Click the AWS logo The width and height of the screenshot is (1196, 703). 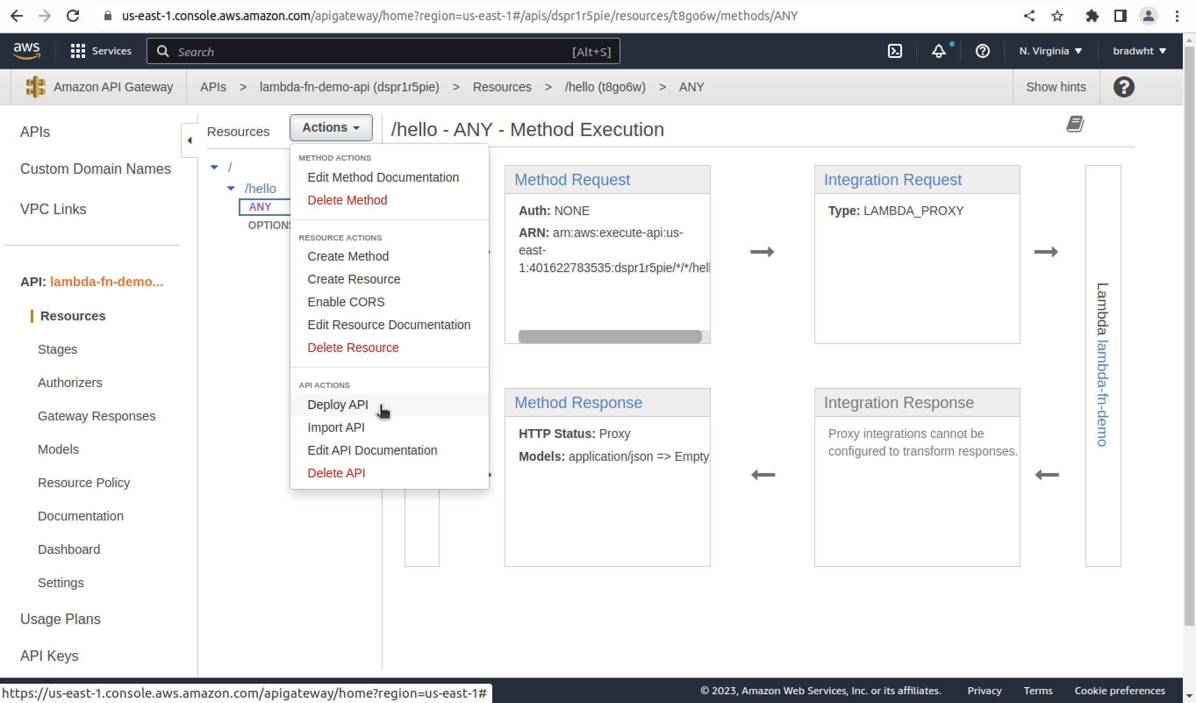(27, 51)
